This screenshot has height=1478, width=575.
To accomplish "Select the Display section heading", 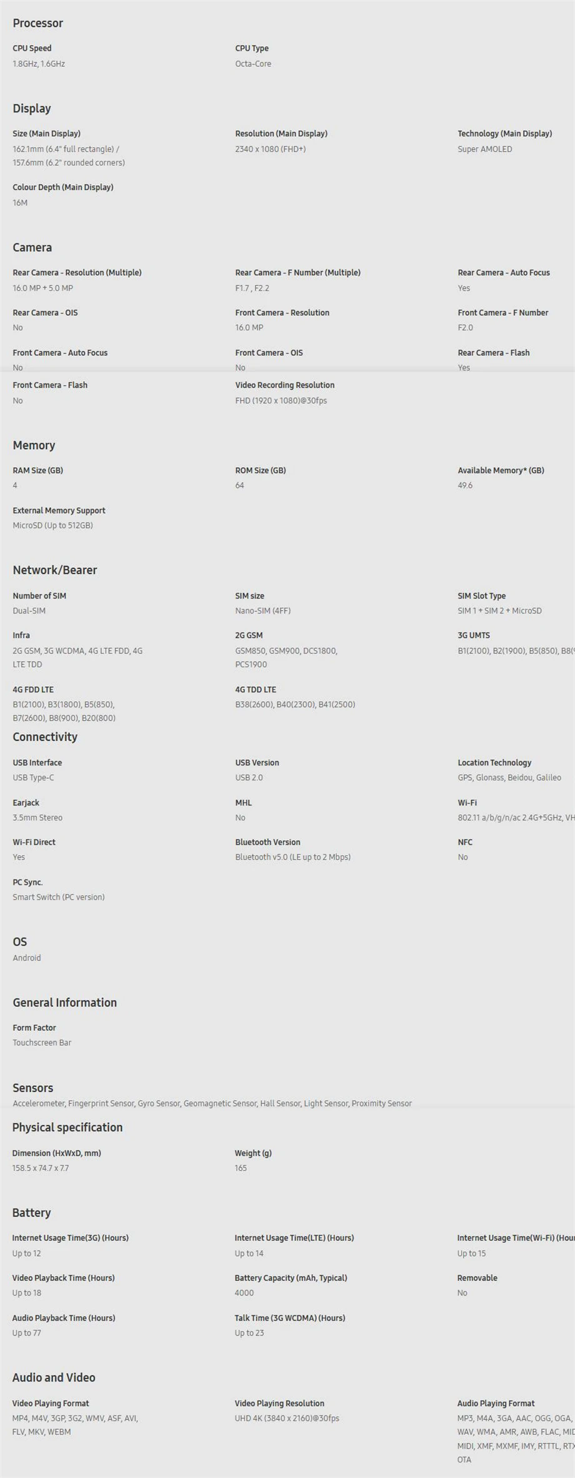I will [x=31, y=108].
